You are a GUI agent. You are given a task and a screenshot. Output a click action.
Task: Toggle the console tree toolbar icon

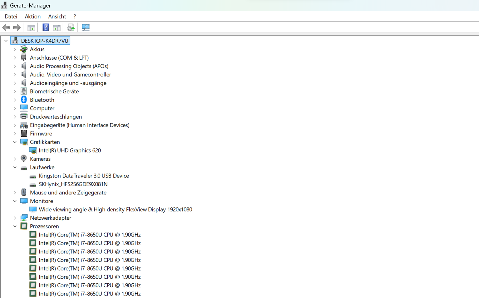(x=31, y=28)
